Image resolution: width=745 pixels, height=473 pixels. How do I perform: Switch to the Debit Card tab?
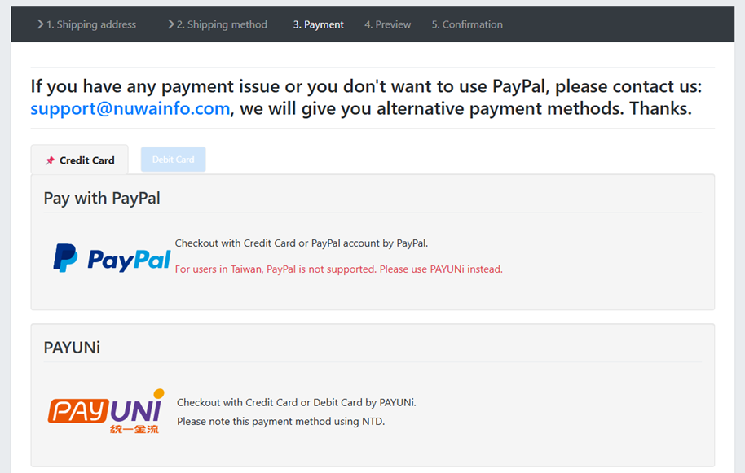(174, 160)
